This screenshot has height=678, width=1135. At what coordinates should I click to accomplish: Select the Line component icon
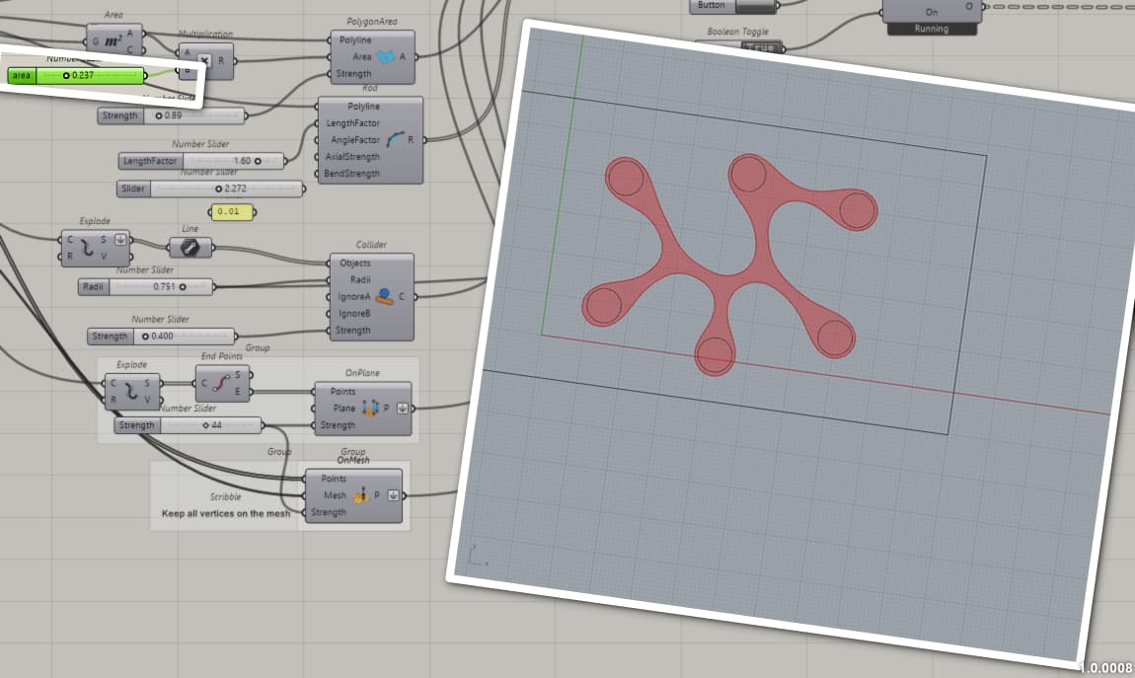189,248
